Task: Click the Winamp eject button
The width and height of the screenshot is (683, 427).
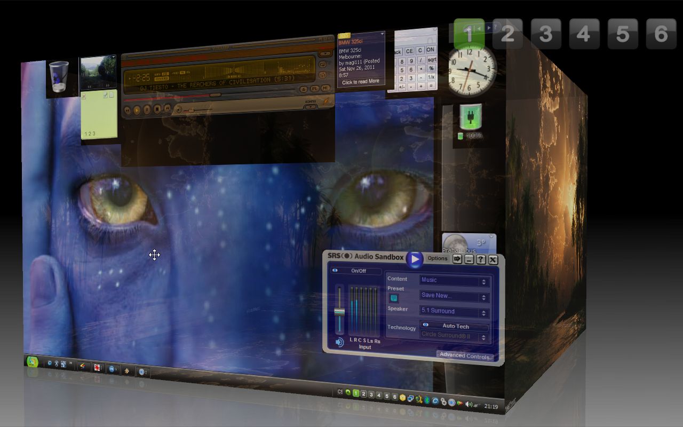Action: [304, 89]
